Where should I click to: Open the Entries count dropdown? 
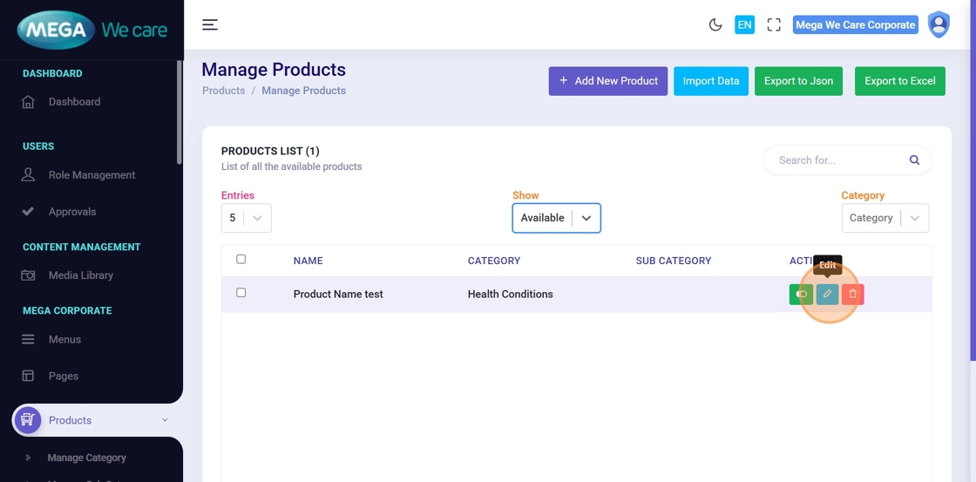click(x=246, y=218)
